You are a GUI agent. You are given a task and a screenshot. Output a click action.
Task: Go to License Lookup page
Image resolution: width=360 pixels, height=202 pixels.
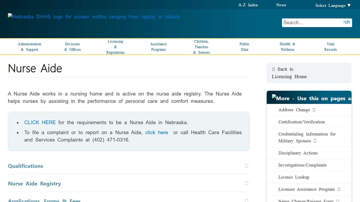point(294,177)
